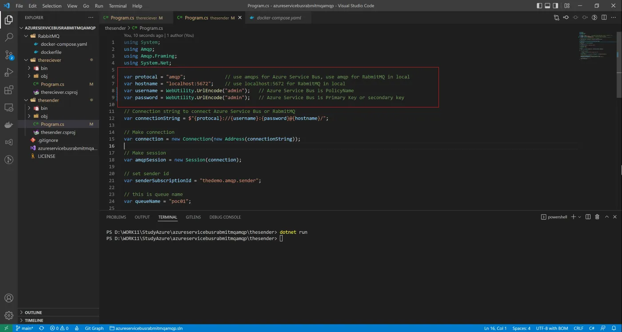This screenshot has height=332, width=622.
Task: Click the feedback icon in status bar
Action: (x=603, y=328)
